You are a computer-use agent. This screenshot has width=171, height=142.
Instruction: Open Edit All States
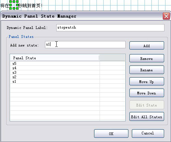pyautogui.click(x=147, y=116)
